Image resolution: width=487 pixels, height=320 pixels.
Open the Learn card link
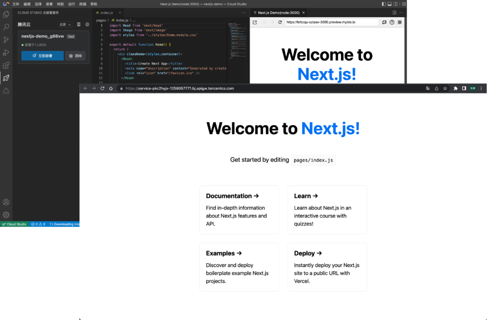click(327, 210)
